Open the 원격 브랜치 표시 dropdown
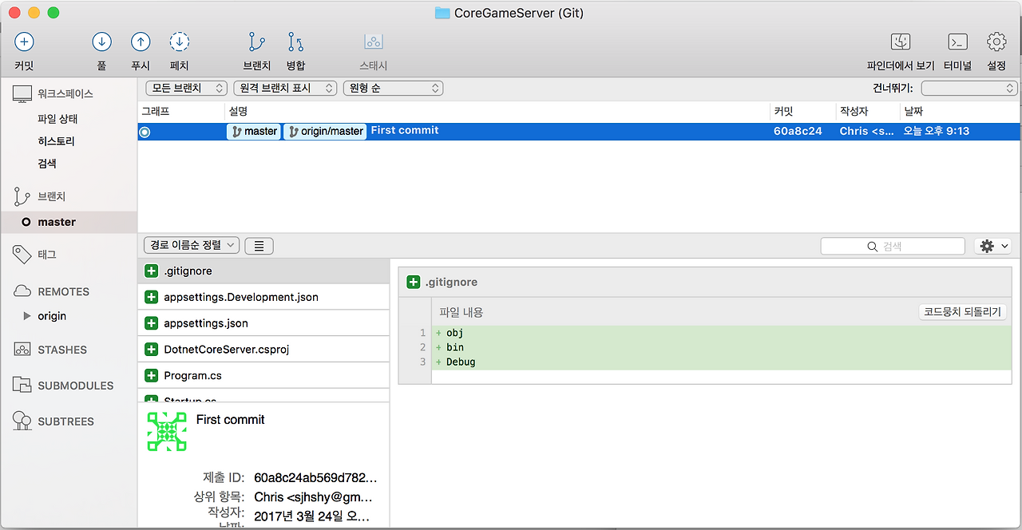Viewport: 1022px width, 530px height. [x=285, y=88]
